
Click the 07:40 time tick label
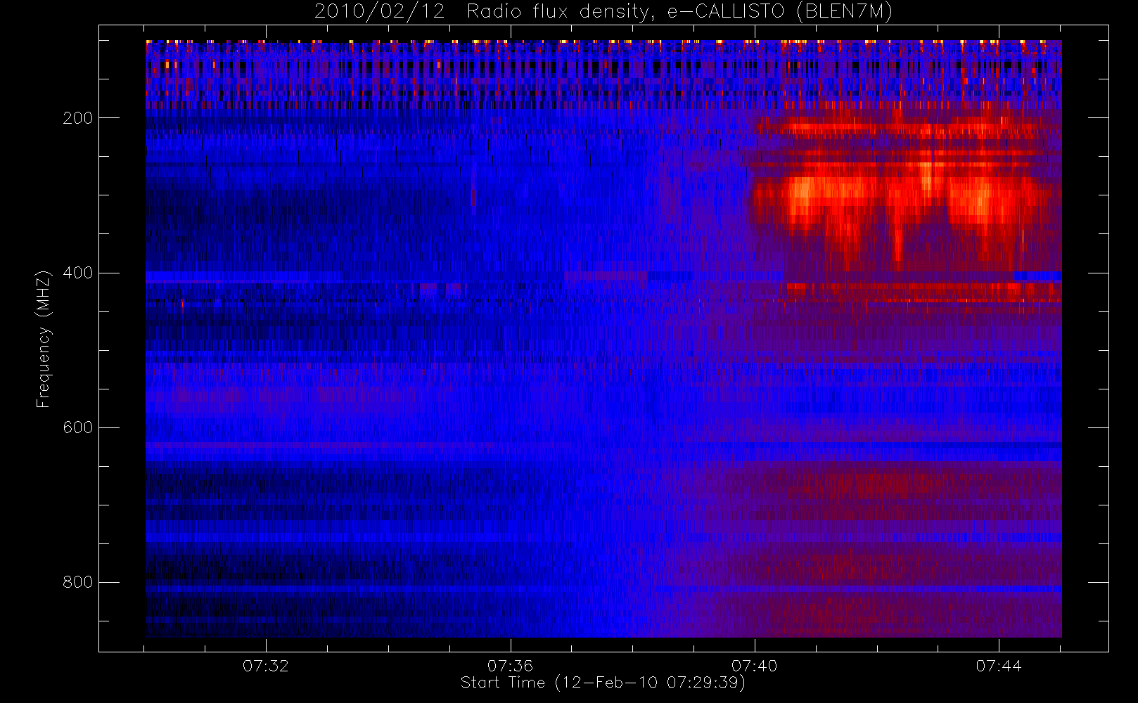coord(754,666)
